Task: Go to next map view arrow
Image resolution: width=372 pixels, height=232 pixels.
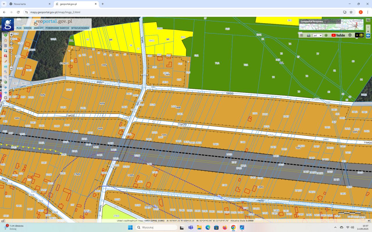Action: click(6, 93)
